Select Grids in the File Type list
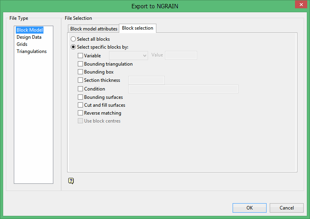The image size is (310, 219). click(22, 44)
